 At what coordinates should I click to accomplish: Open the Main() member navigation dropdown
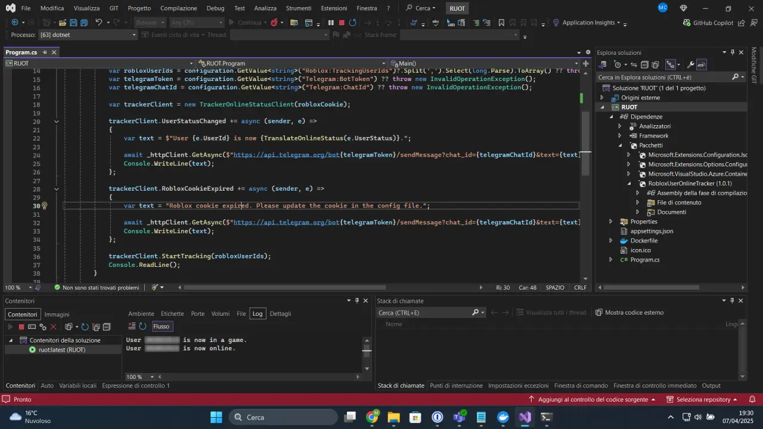tap(485, 63)
